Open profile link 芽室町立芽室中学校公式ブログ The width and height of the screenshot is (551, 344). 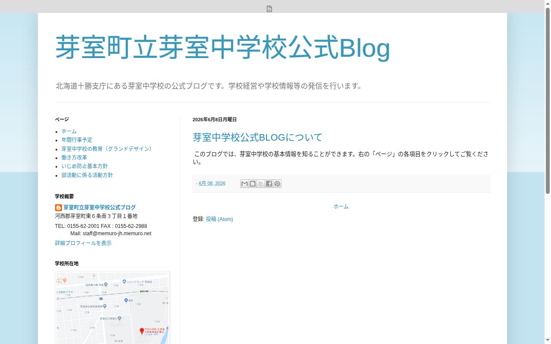[x=99, y=207]
